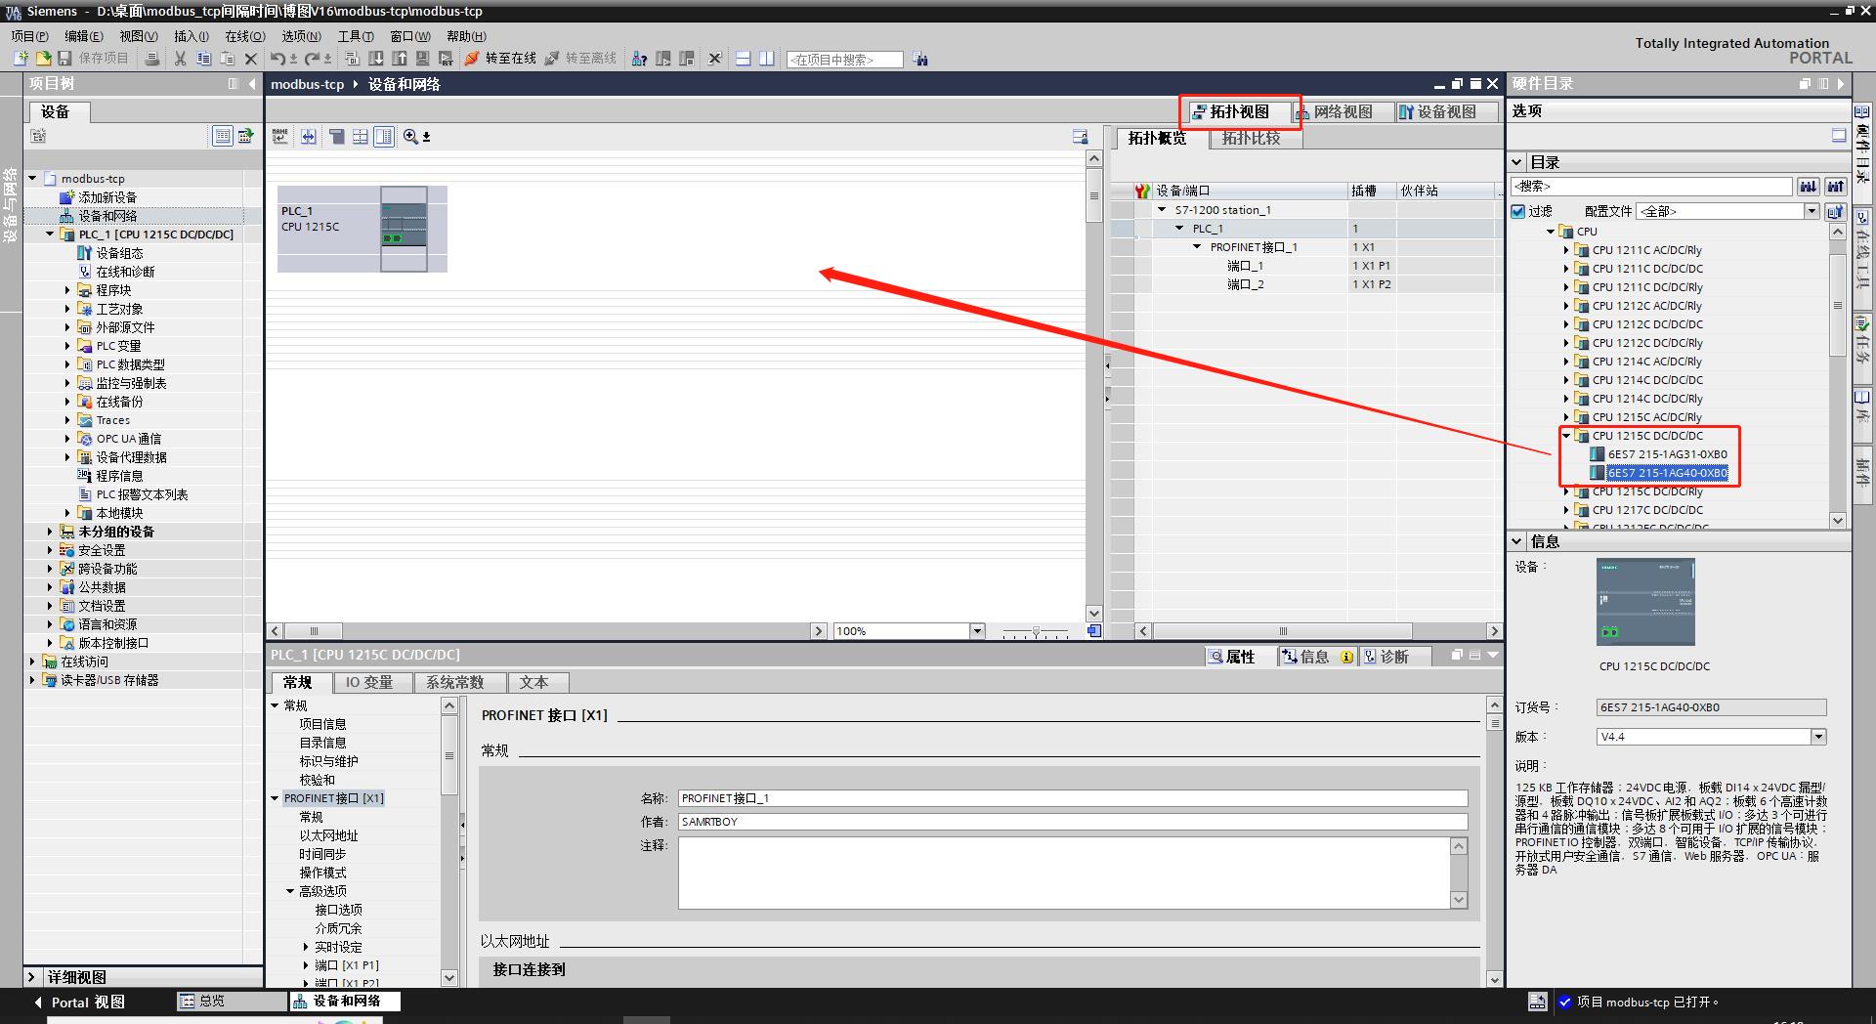This screenshot has width=1876, height=1024.
Task: Open the 在线(O) menu
Action: pos(245,36)
